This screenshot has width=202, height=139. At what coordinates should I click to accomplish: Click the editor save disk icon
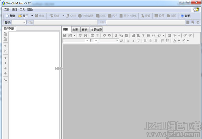[65, 35]
